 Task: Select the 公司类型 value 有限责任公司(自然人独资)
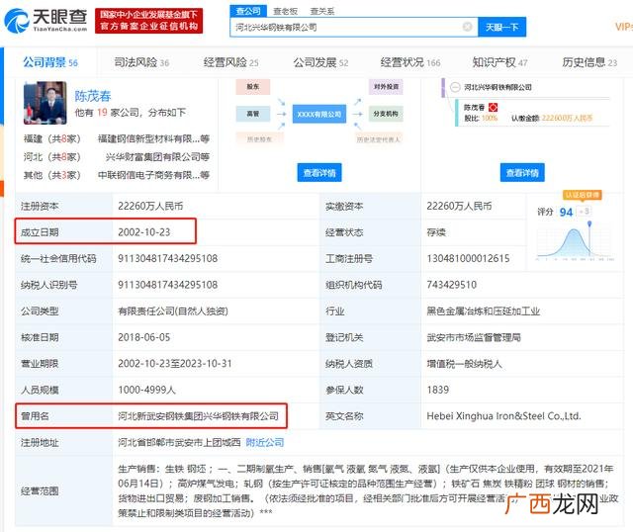click(173, 310)
